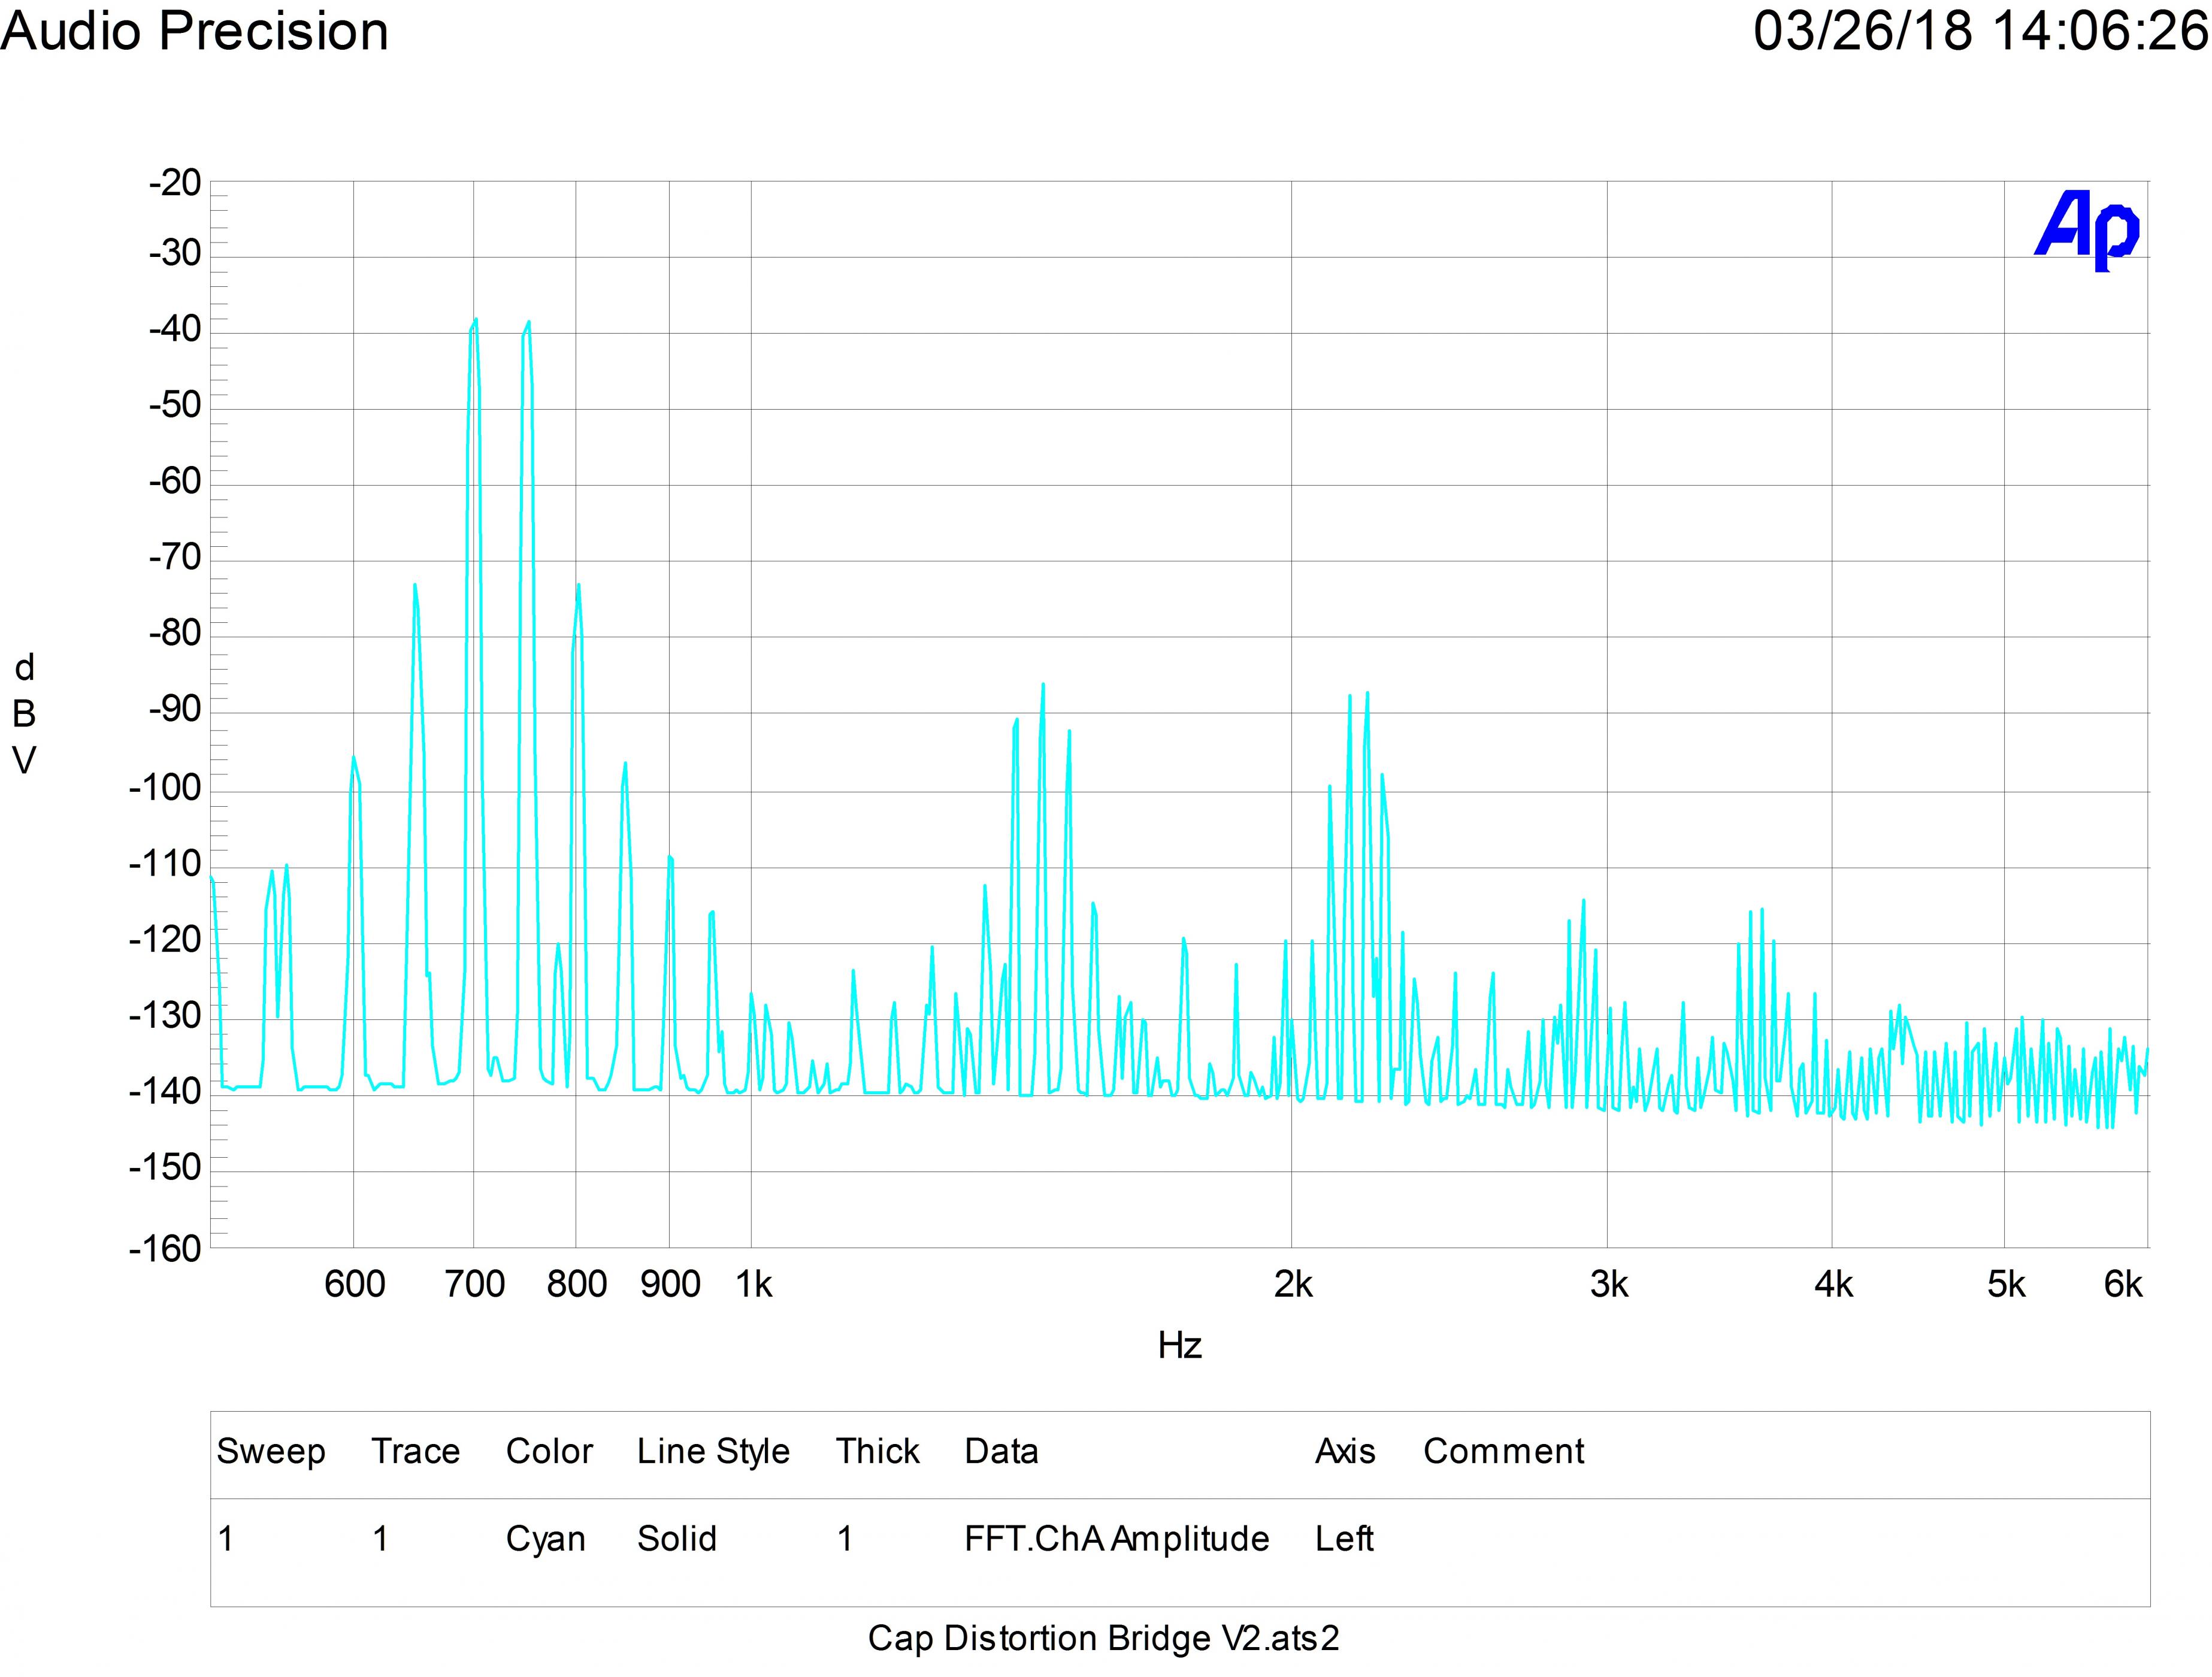Viewport: 2212px width, 1677px height.
Task: Click the dBV vertical axis label
Action: [x=24, y=713]
